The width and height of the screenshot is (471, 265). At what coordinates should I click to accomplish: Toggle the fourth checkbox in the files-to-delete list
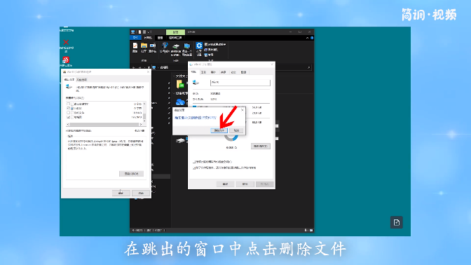click(68, 117)
